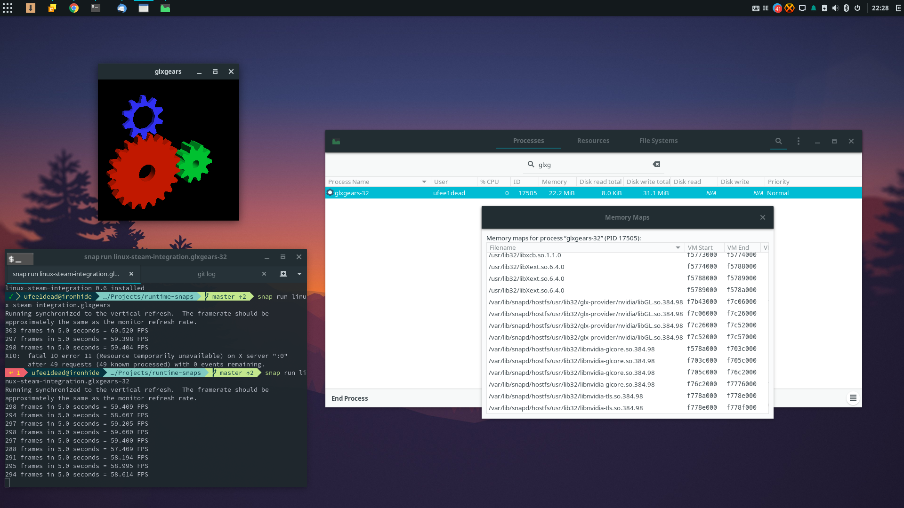Click the Bluetooth tray icon
This screenshot has width=904, height=508.
pyautogui.click(x=846, y=8)
